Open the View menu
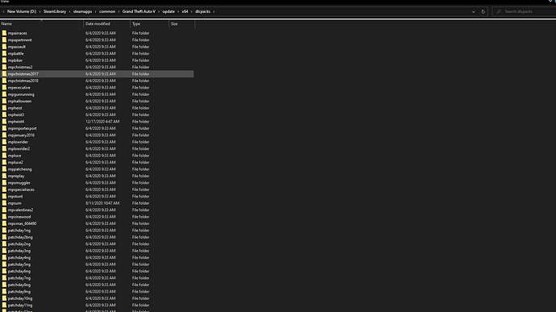 point(5,2)
